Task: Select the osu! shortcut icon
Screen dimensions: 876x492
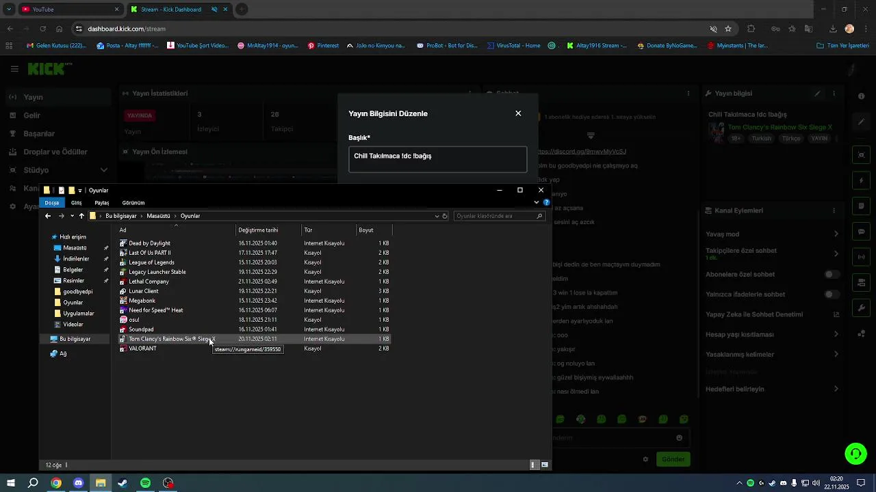Action: [123, 320]
